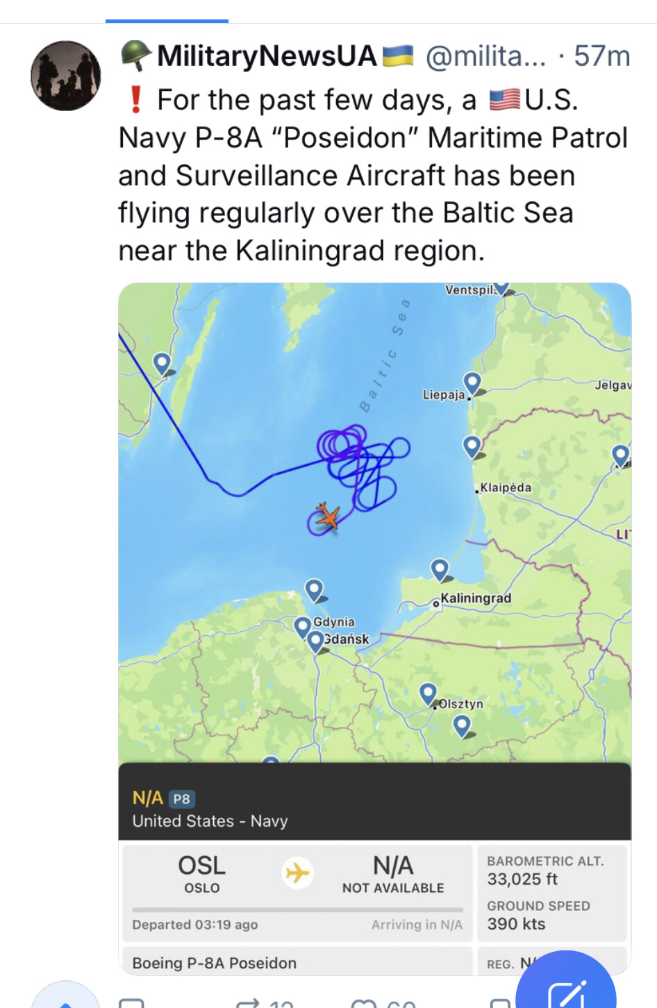The height and width of the screenshot is (1008, 657).
Task: Open the reply comment icon
Action: click(x=131, y=1002)
